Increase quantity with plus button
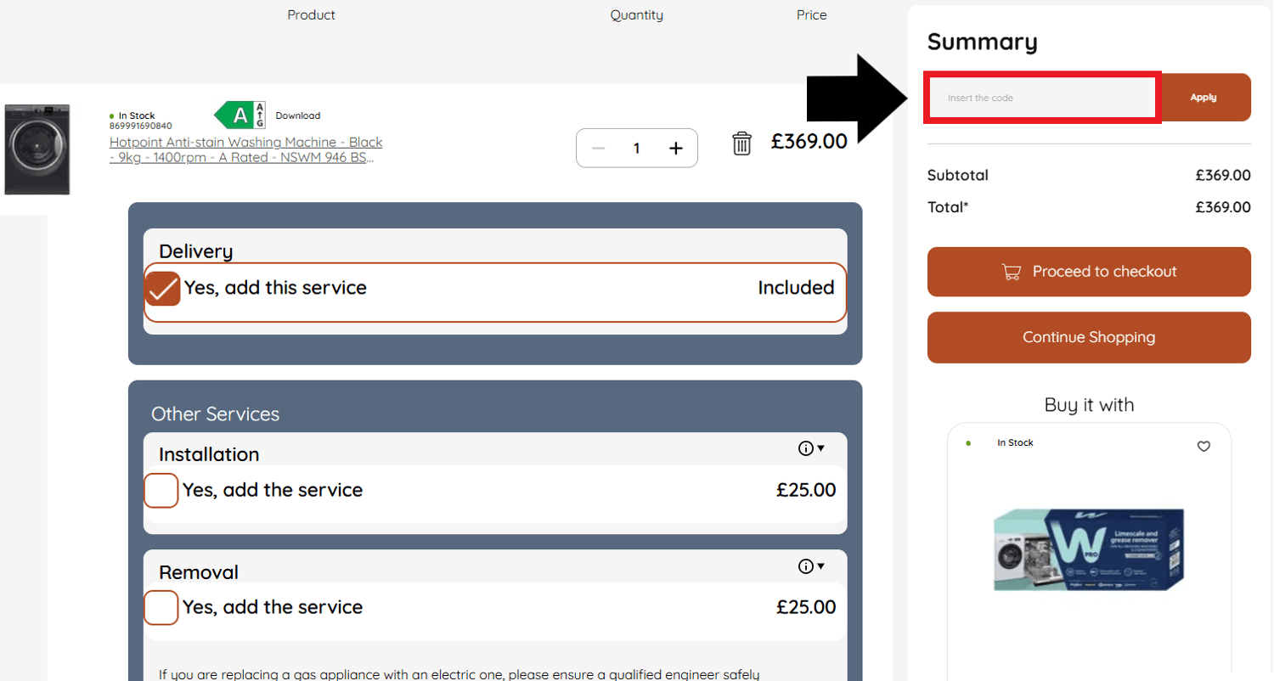 click(676, 149)
